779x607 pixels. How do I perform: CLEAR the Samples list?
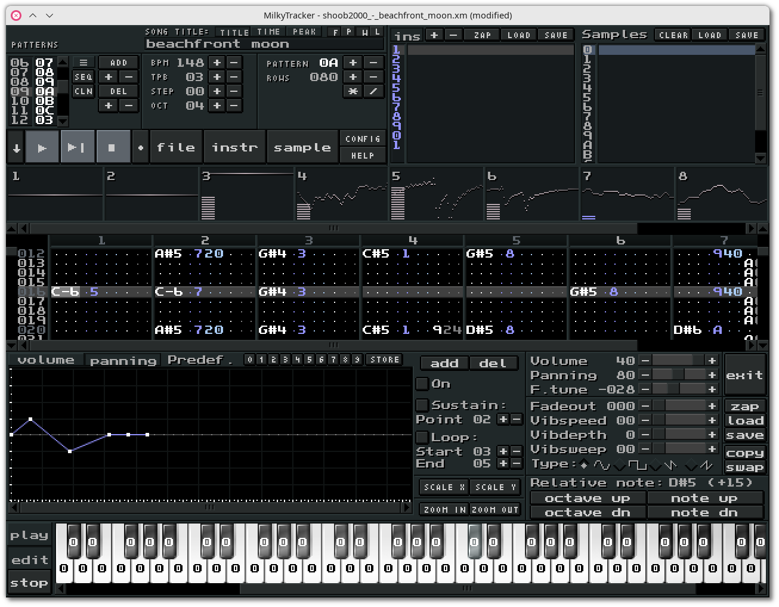(x=674, y=35)
